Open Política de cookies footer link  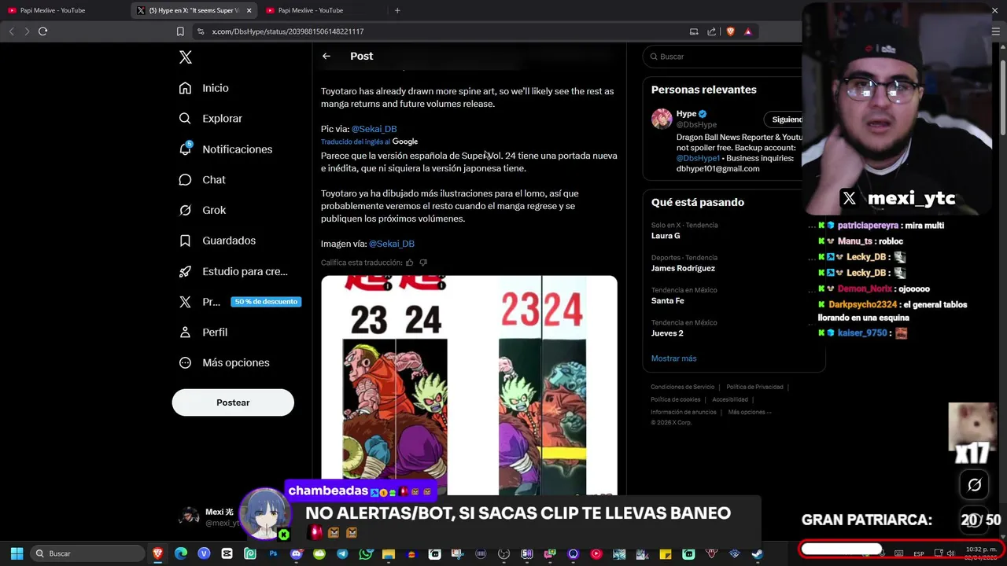tap(676, 399)
